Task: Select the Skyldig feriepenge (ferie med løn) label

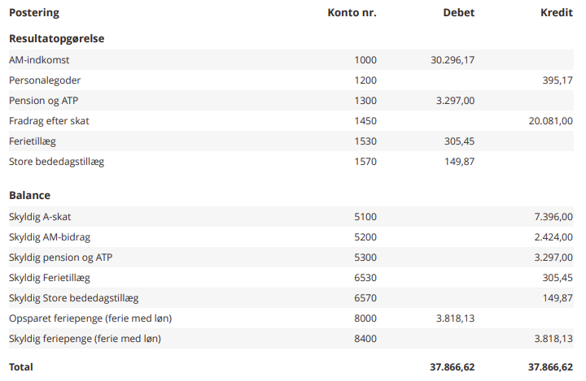Action: pyautogui.click(x=85, y=339)
